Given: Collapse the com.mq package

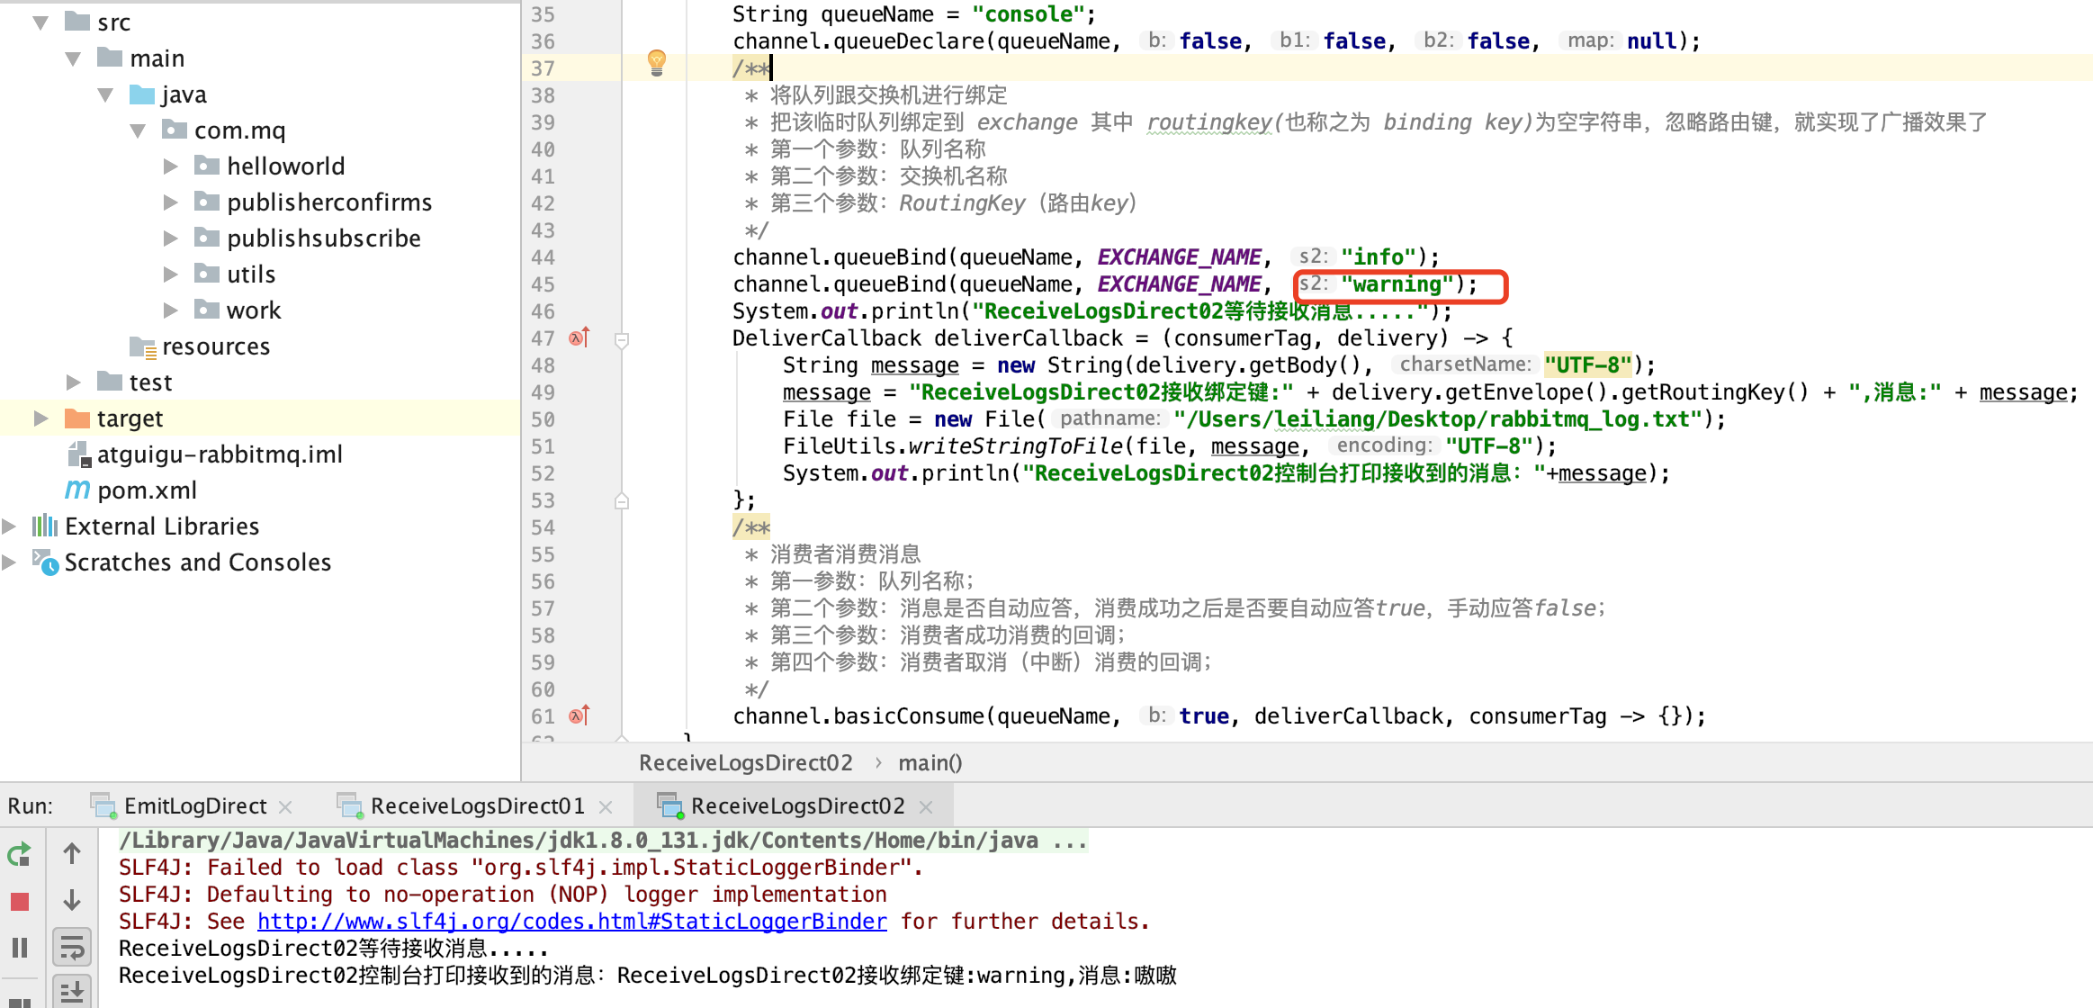Looking at the screenshot, I should [x=138, y=130].
